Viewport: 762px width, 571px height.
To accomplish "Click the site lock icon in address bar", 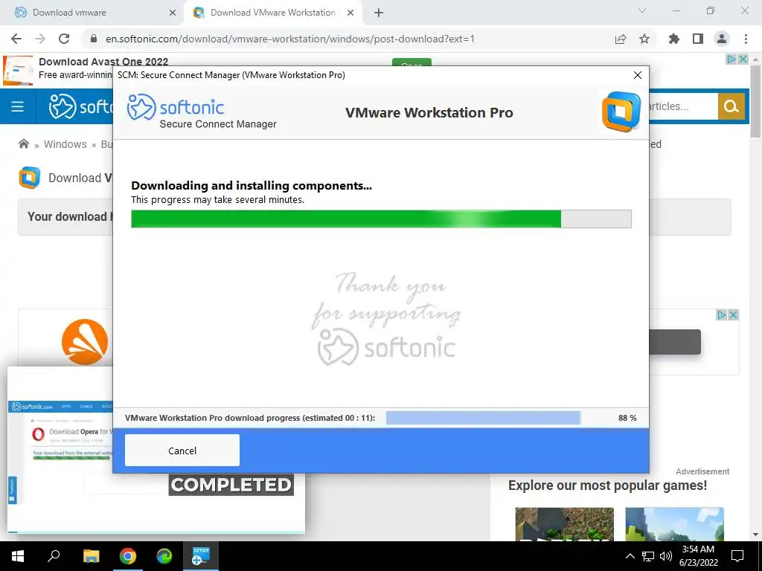I will pos(94,39).
